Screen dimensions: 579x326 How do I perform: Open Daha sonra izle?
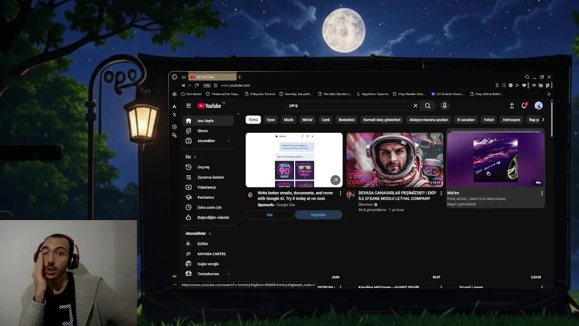208,207
